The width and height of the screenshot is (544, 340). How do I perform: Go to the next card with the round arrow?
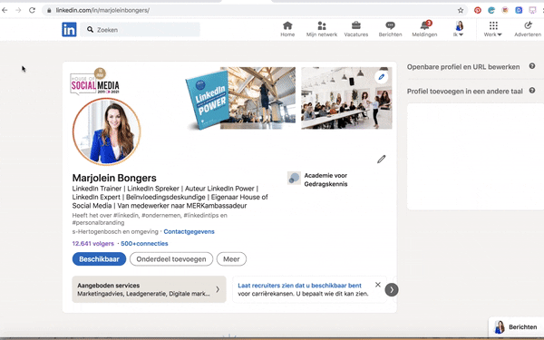coord(392,290)
